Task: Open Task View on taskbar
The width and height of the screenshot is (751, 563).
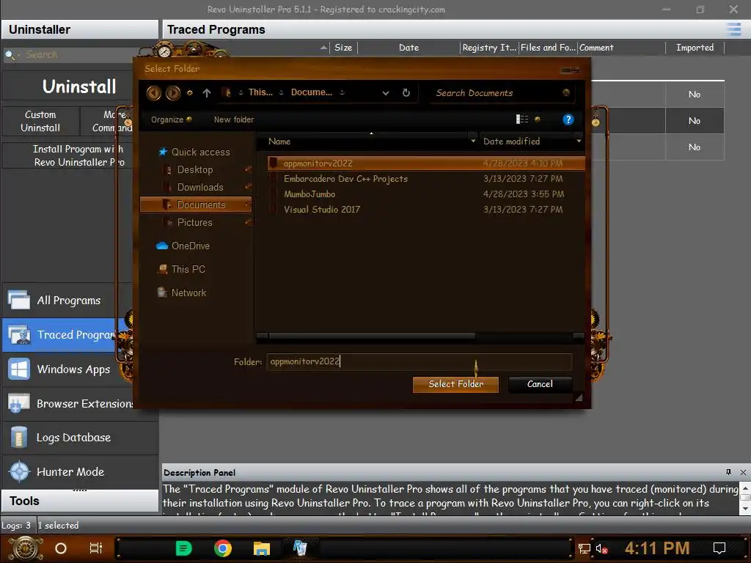Action: [96, 548]
